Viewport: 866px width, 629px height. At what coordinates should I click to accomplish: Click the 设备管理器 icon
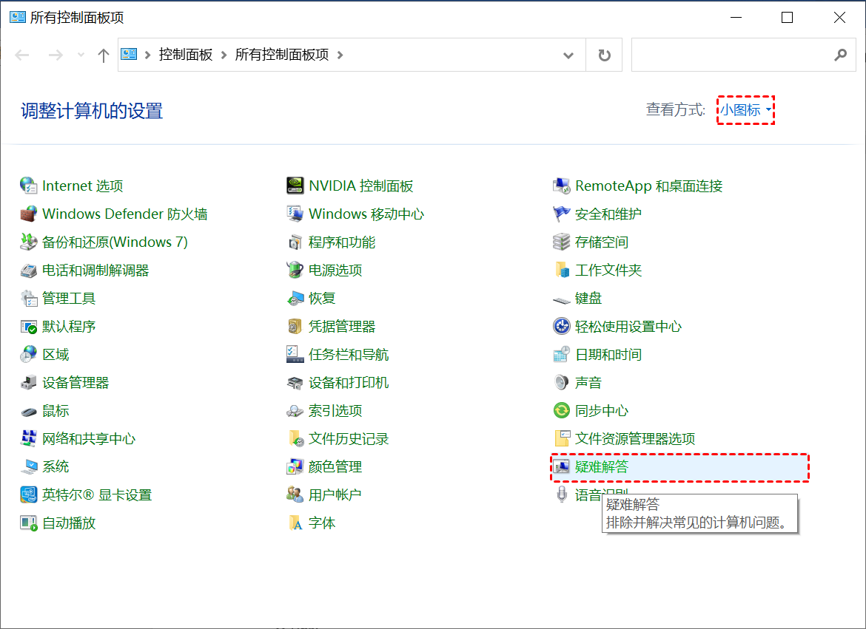29,383
